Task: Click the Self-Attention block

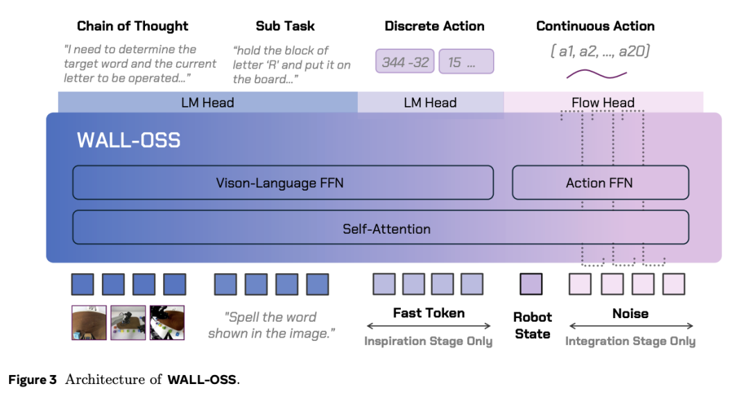Action: click(x=380, y=228)
